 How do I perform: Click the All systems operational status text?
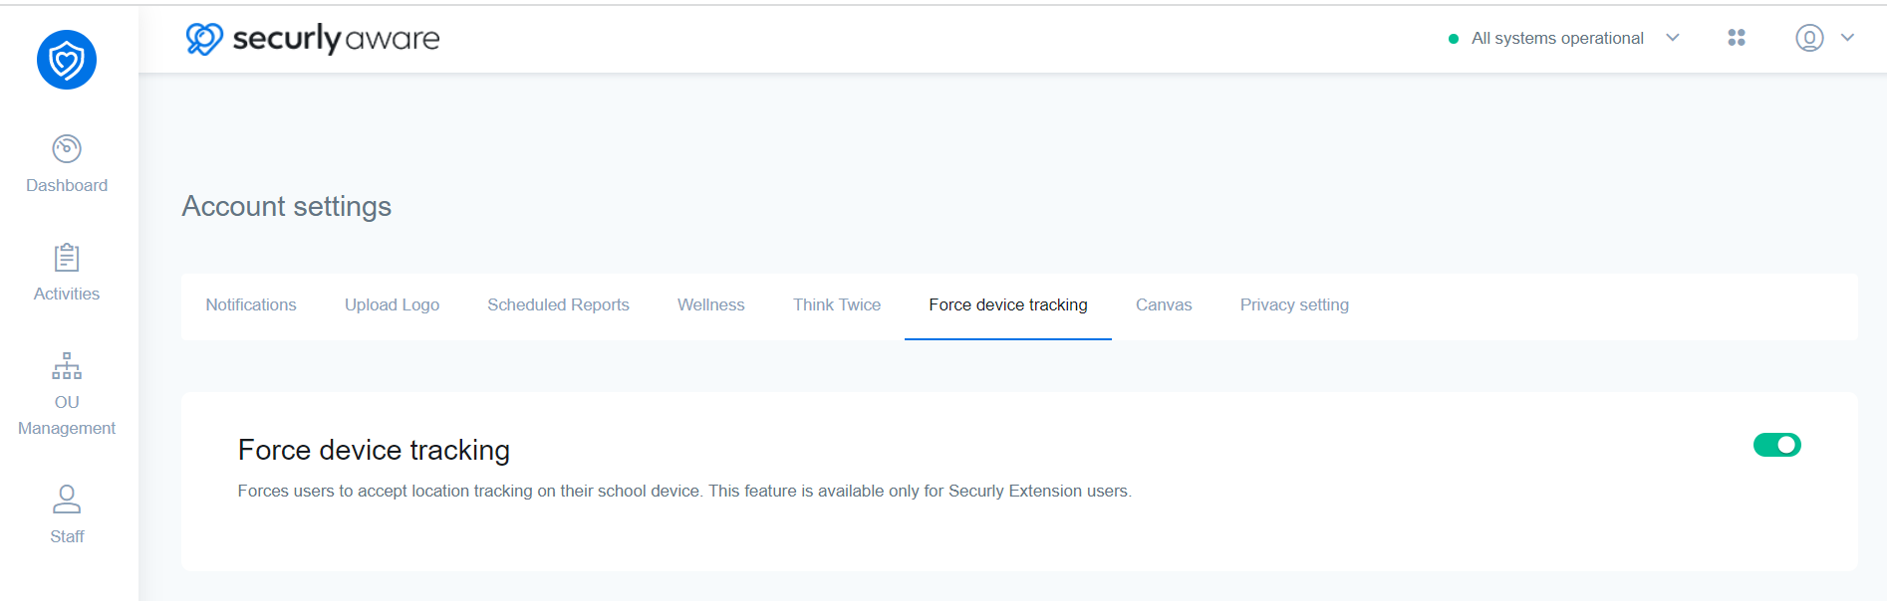pyautogui.click(x=1557, y=39)
